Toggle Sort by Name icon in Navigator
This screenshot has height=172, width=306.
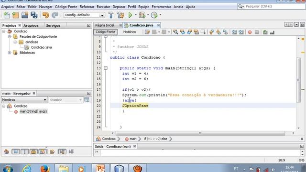(62, 151)
